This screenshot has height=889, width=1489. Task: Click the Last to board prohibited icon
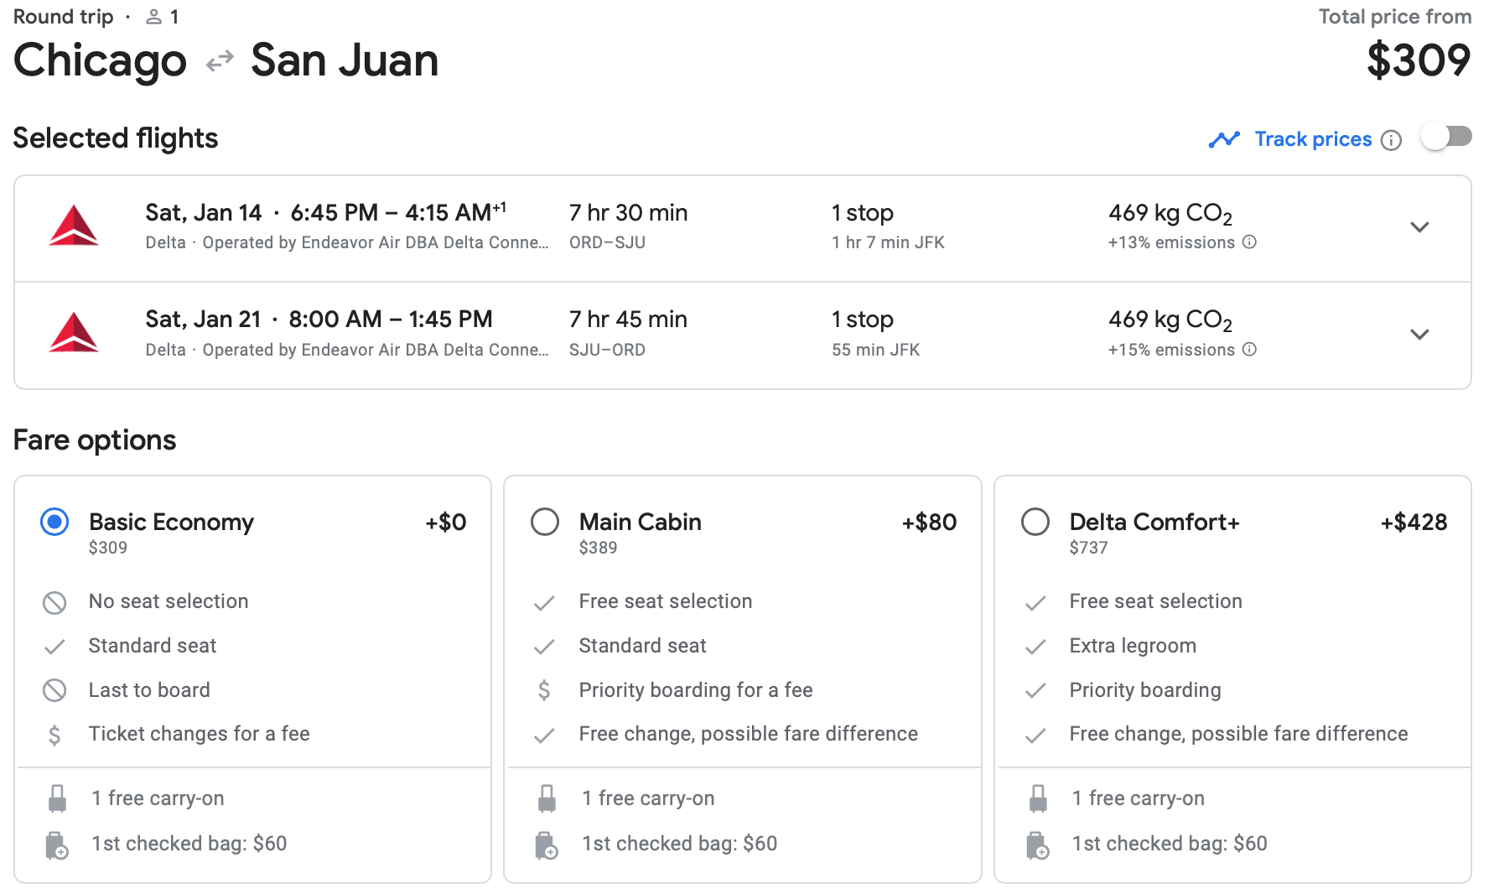click(x=54, y=690)
